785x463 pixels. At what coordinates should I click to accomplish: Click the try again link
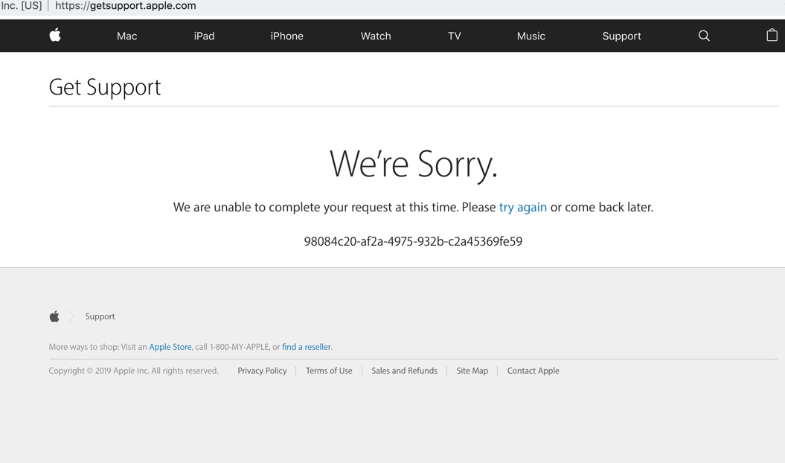[522, 208]
